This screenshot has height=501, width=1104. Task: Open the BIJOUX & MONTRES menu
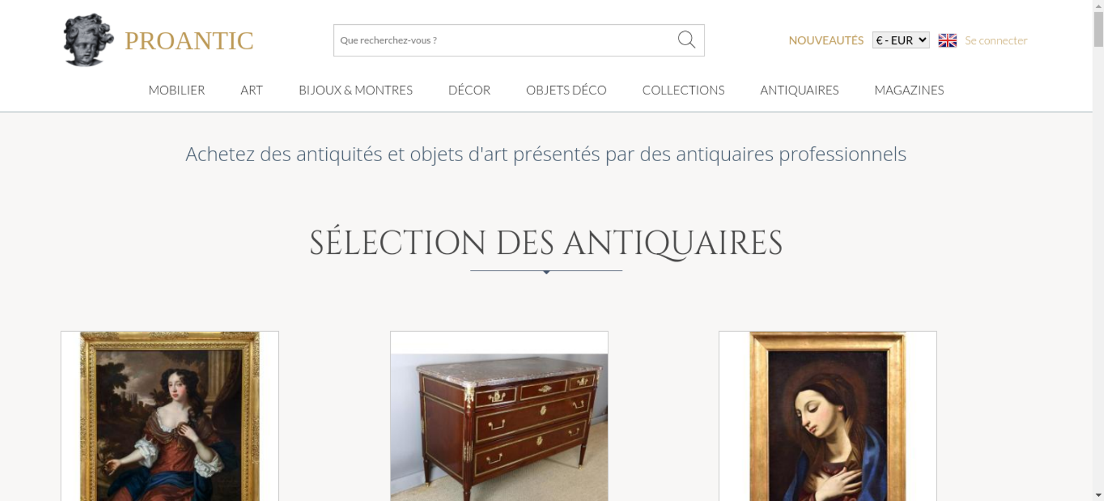pos(355,90)
